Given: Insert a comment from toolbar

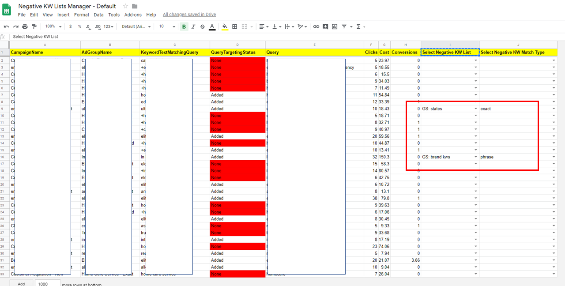Looking at the screenshot, I should [x=325, y=26].
